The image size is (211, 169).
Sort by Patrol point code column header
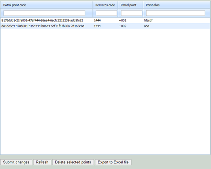coord(47,5)
